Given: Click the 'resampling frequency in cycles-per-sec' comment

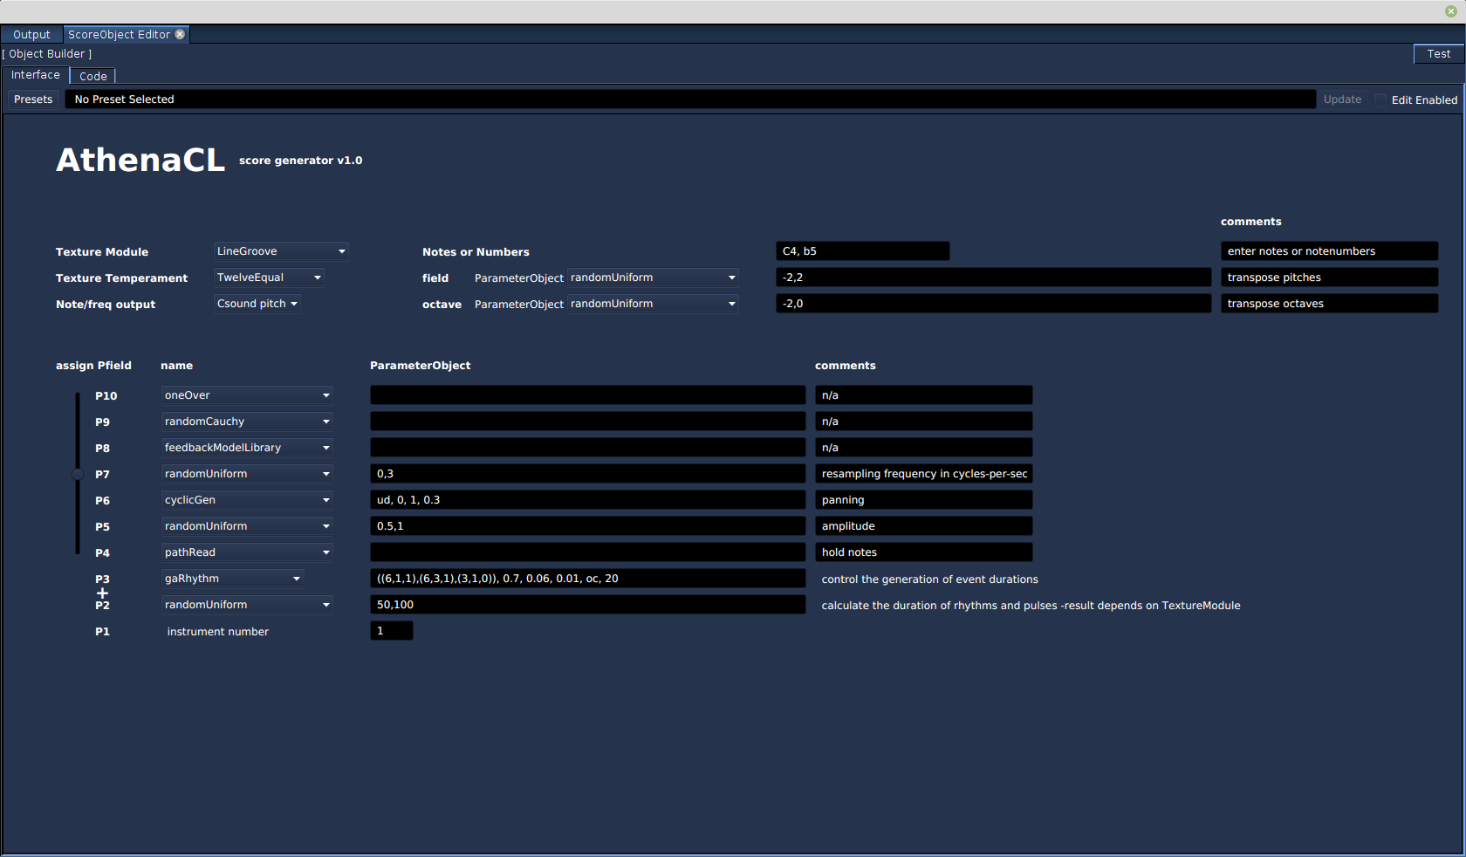Looking at the screenshot, I should click(x=923, y=474).
